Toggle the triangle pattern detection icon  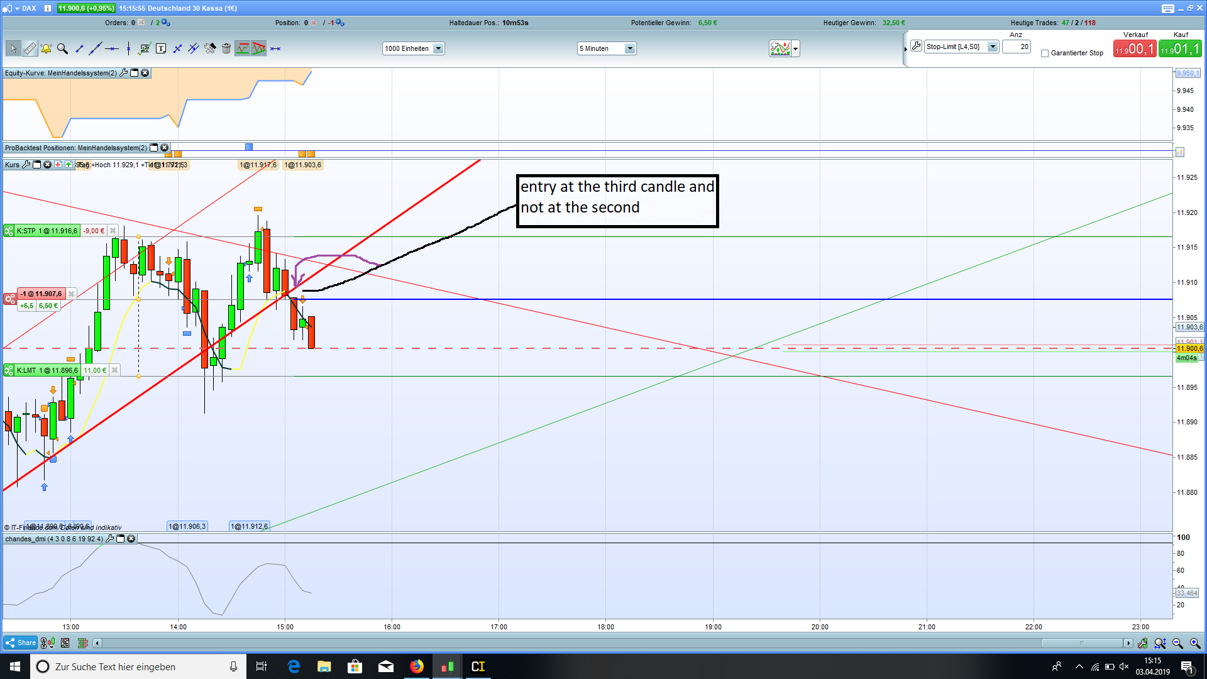[x=259, y=48]
